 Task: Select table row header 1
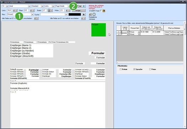point(119,32)
